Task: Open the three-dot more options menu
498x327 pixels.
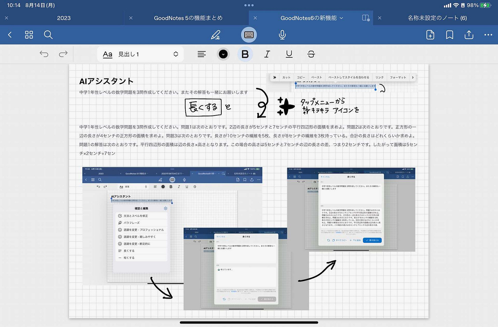Action: 488,35
